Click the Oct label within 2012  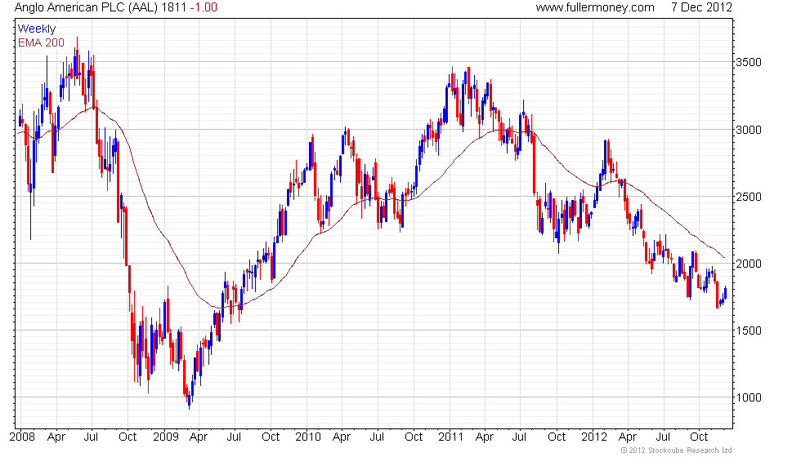pos(699,437)
